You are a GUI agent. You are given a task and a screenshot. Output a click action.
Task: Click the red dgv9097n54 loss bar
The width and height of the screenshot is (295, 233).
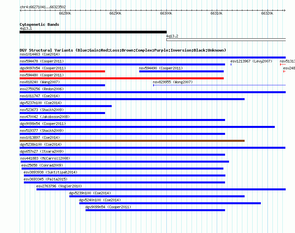(x=62, y=71)
